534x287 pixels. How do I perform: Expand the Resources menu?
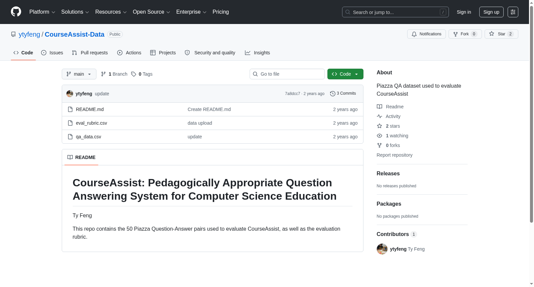point(111,12)
